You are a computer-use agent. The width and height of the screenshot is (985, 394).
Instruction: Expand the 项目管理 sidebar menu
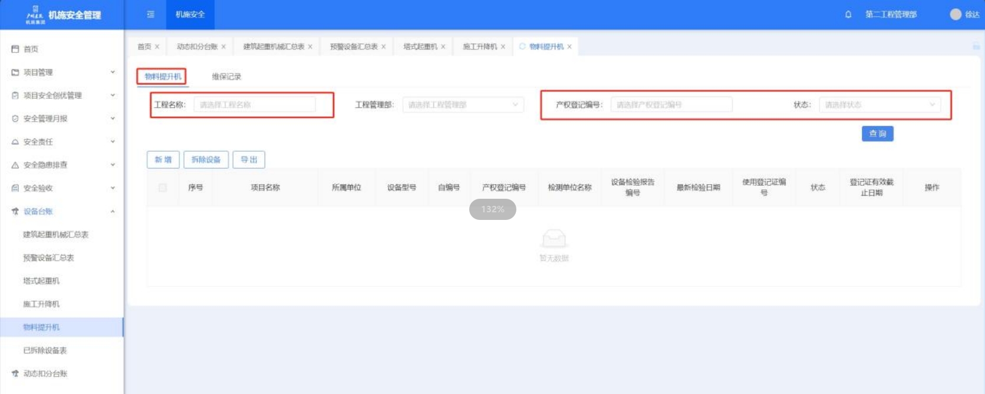[62, 72]
